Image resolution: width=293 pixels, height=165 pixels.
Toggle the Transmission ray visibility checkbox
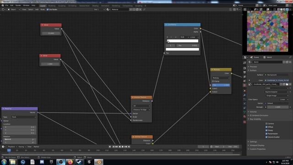(x=266, y=133)
